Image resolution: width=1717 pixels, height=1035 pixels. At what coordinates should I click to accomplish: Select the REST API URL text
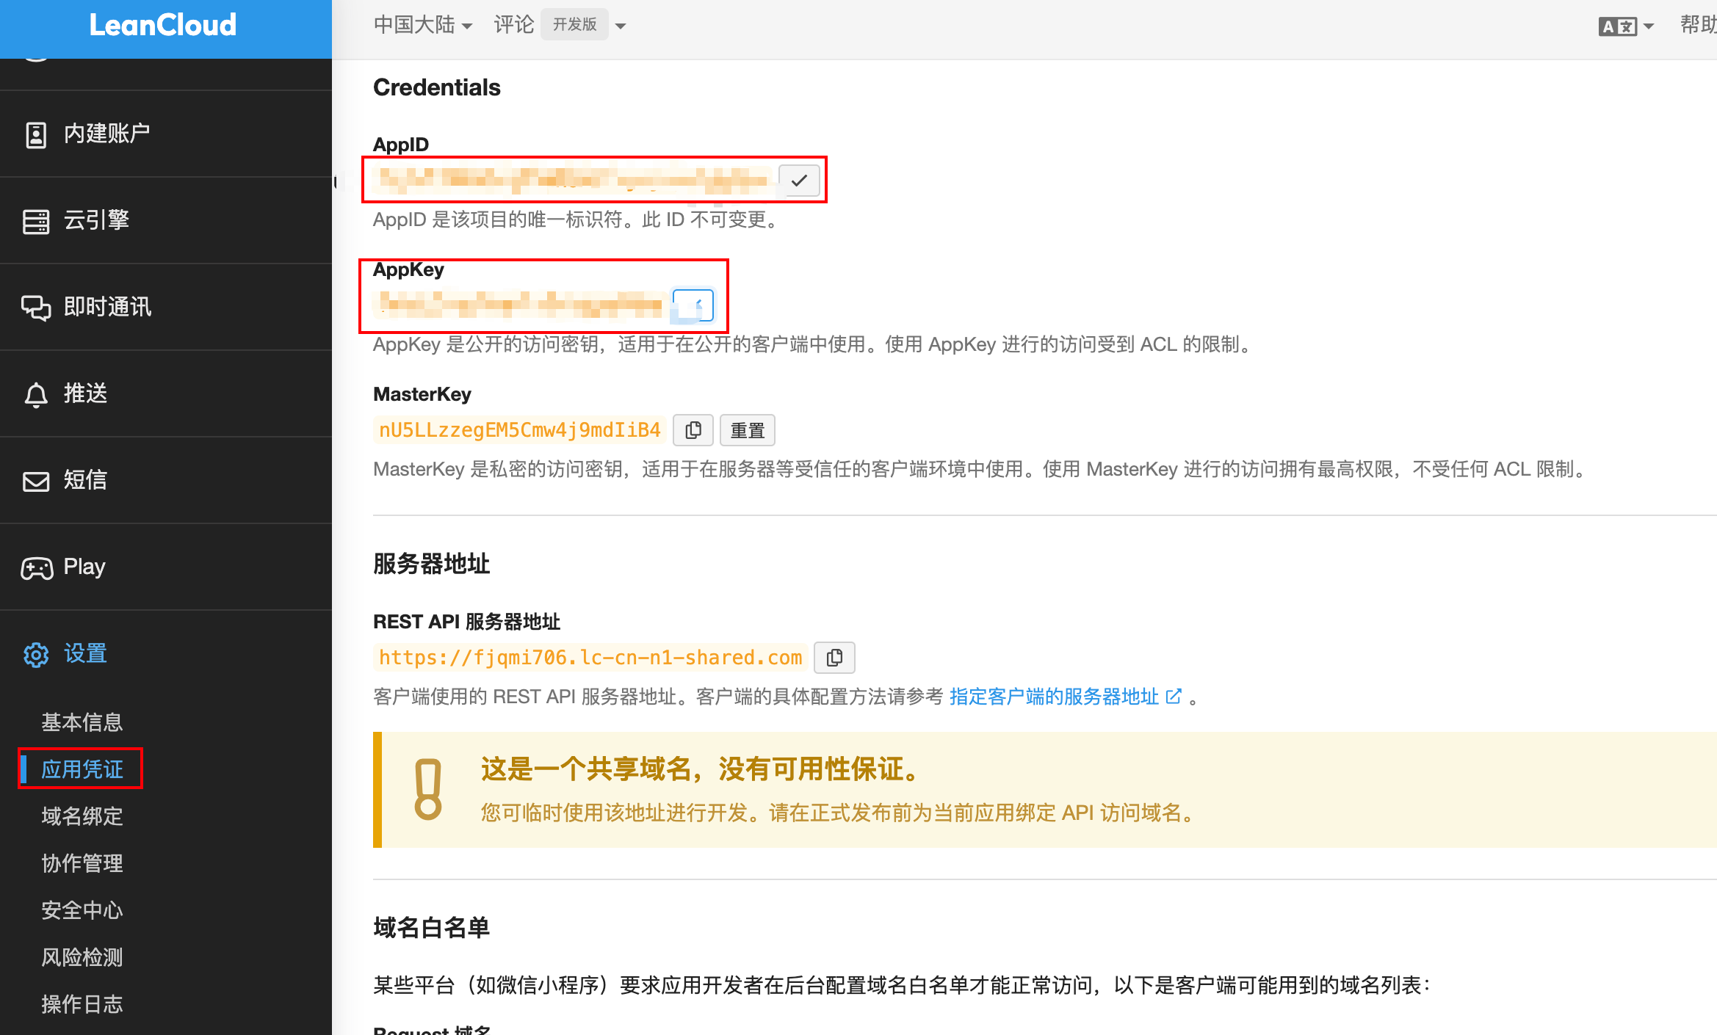590,658
